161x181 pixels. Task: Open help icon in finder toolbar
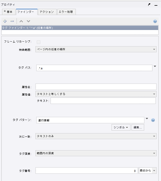155,21
